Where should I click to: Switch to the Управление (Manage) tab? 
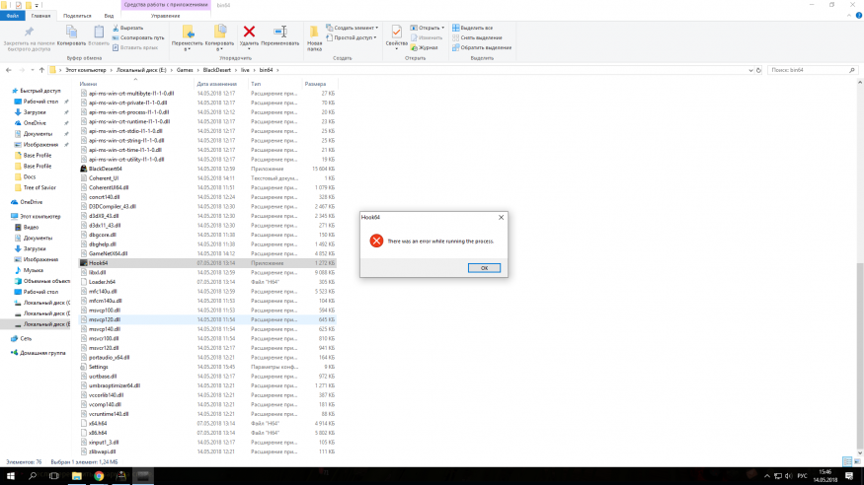pyautogui.click(x=165, y=16)
